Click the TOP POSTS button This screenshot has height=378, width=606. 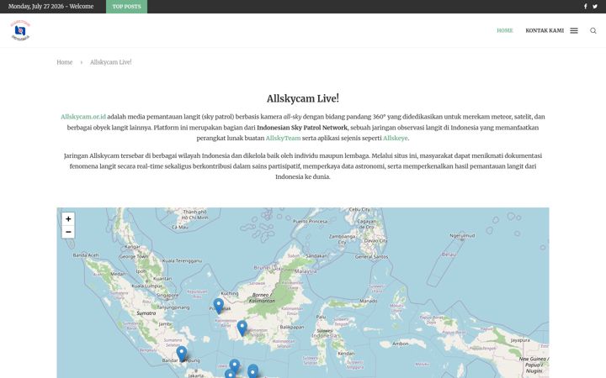click(127, 7)
